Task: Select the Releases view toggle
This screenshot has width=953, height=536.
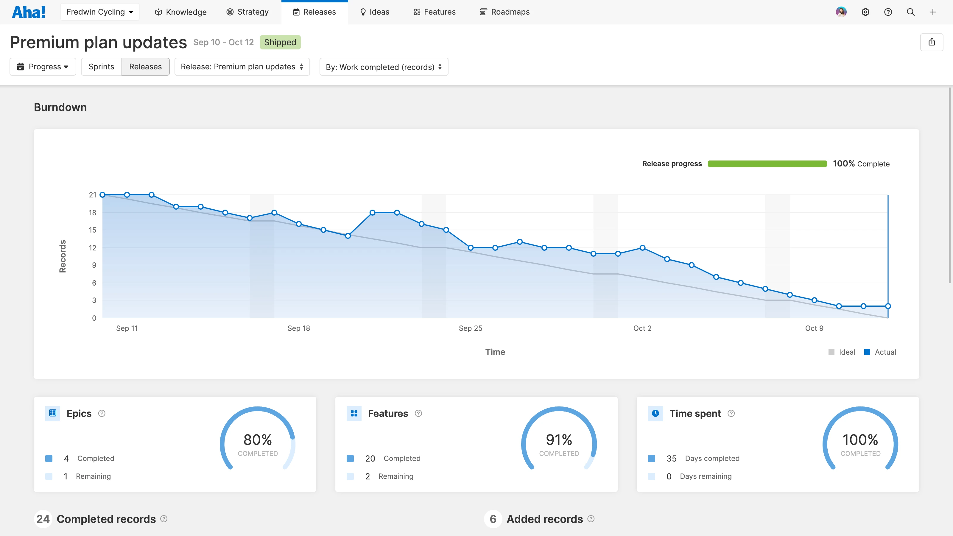Action: tap(145, 67)
